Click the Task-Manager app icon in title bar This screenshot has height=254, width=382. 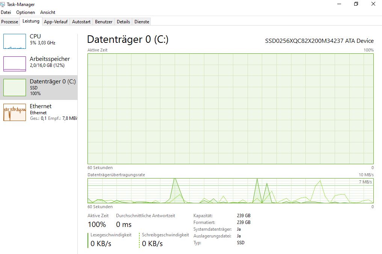point(3,4)
